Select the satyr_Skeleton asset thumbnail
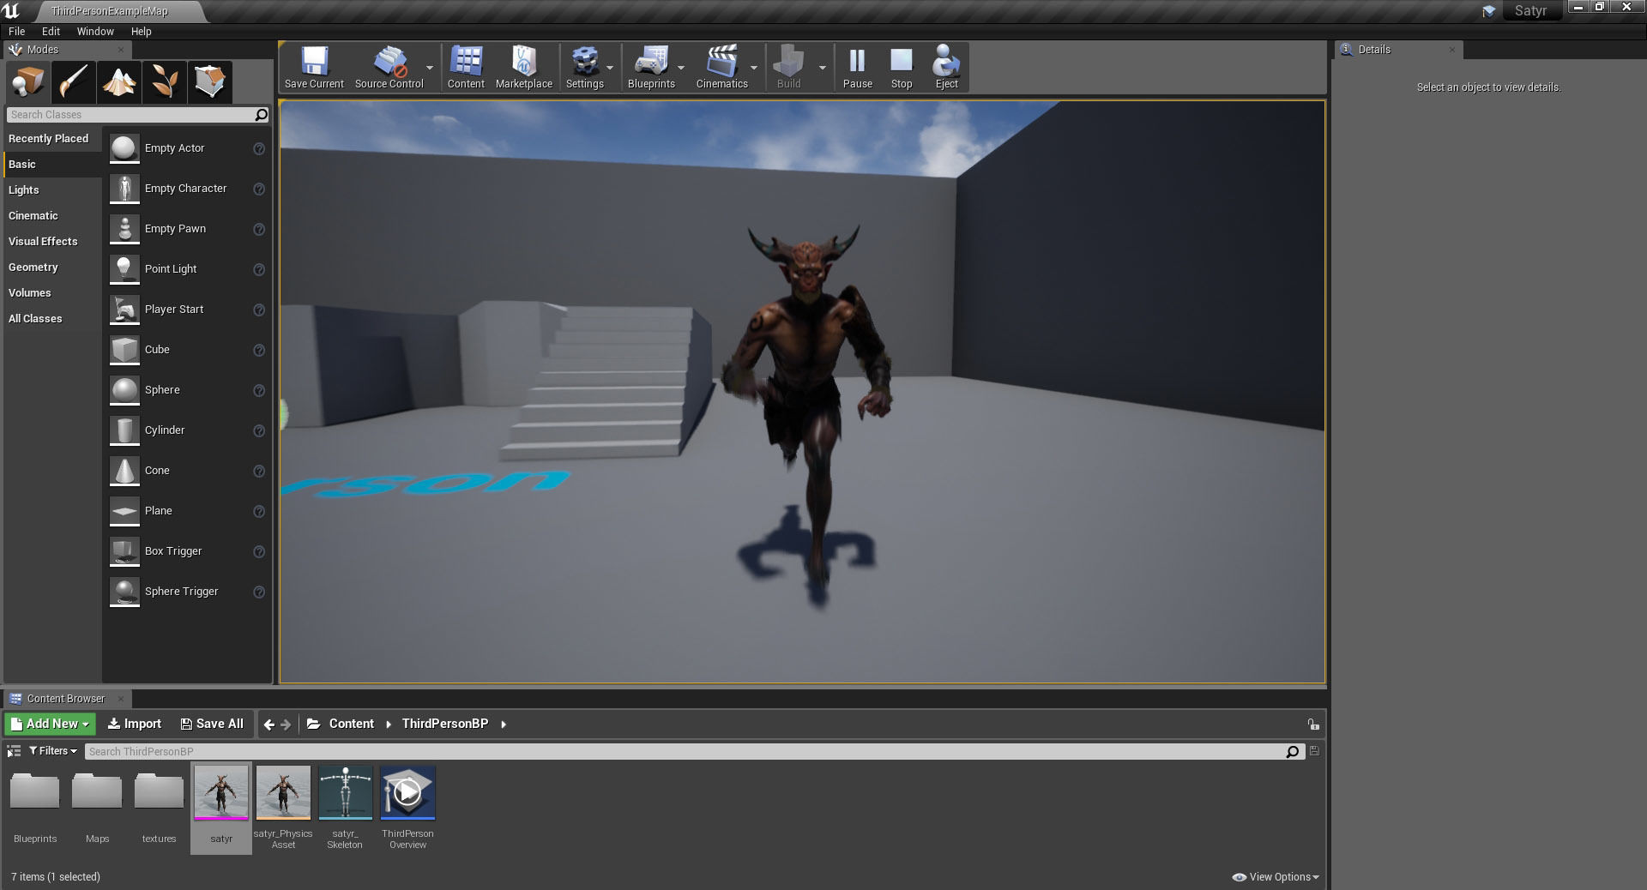This screenshot has height=890, width=1647. tap(345, 793)
